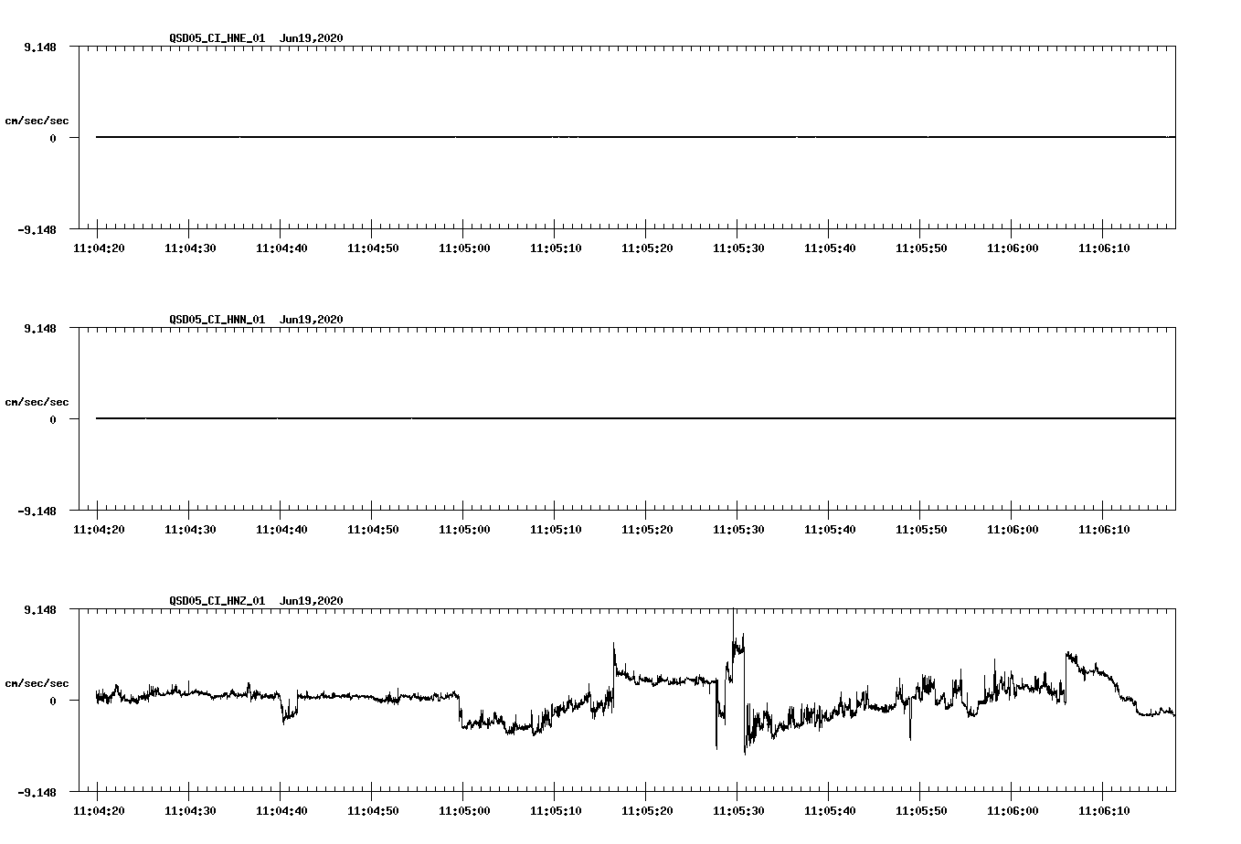Click the 0 axis label of HNN plot
Viewport: 1241px width, 844px height.
point(53,419)
